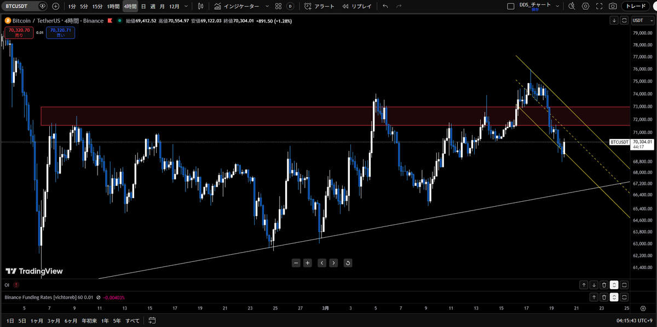Open the candlestick chart type selector
Screen dimensions: 657x327
click(x=201, y=7)
